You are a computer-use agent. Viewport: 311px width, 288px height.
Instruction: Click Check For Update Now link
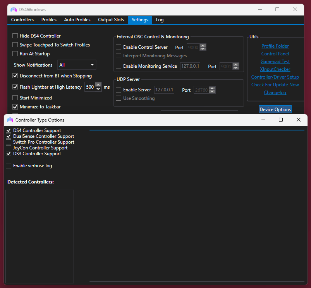click(x=275, y=85)
